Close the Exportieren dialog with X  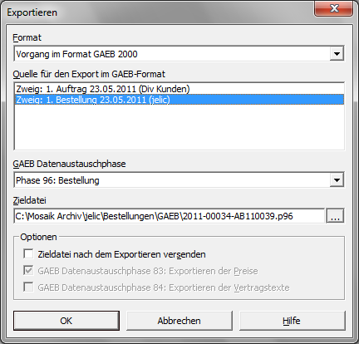[x=334, y=8]
